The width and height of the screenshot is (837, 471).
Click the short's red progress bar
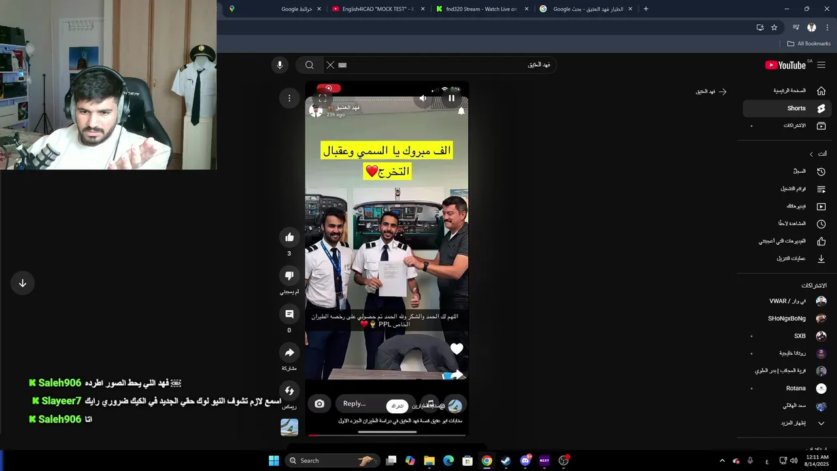coord(387,434)
